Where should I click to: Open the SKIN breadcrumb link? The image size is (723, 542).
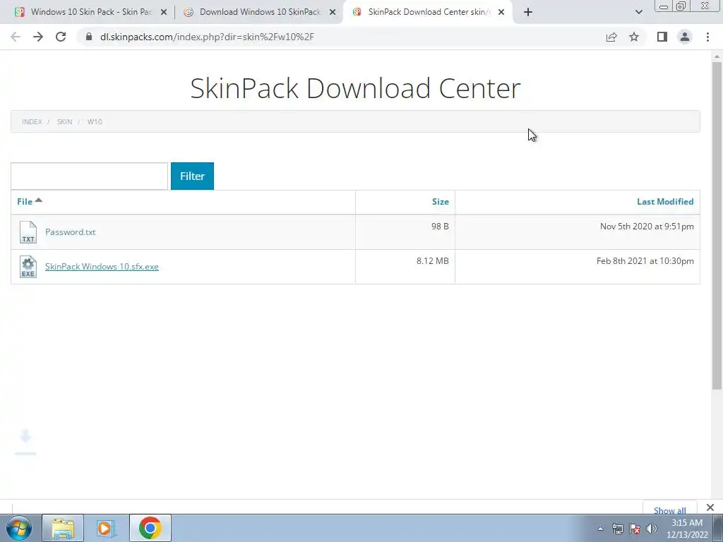point(64,121)
